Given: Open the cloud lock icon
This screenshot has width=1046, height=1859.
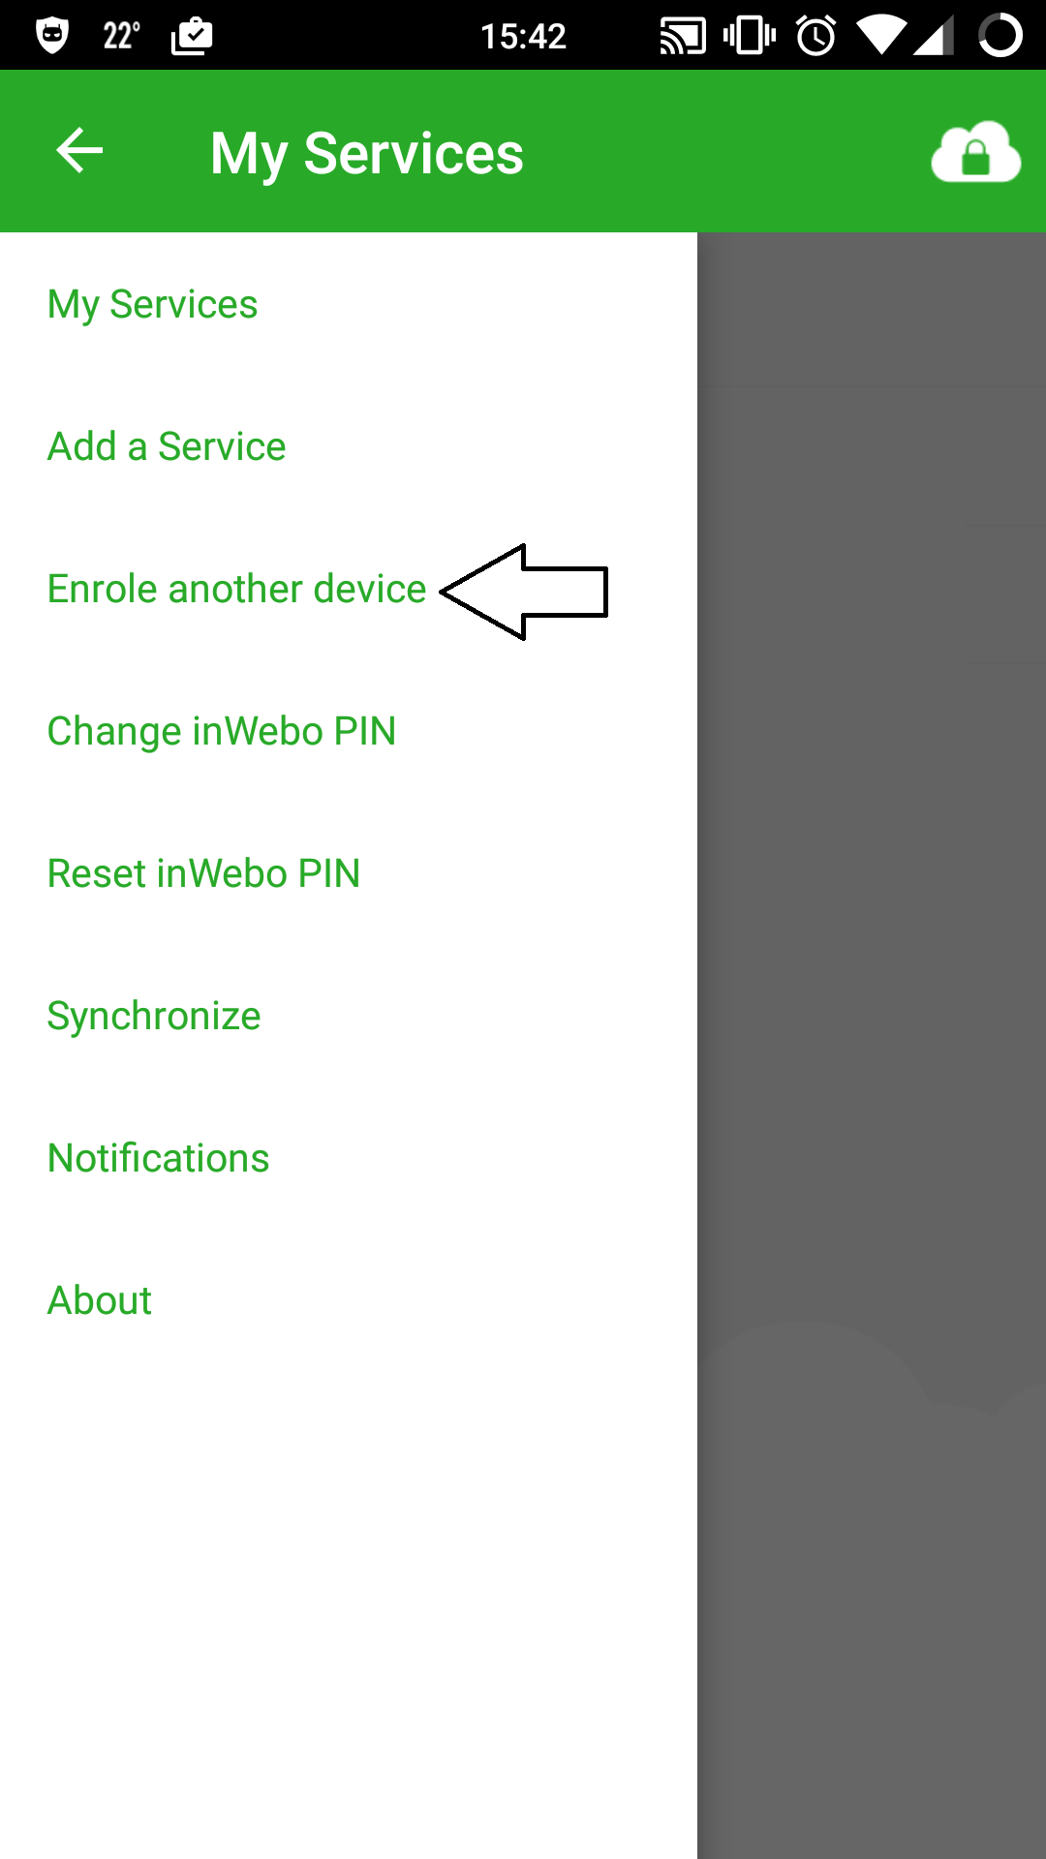Looking at the screenshot, I should click(x=976, y=153).
